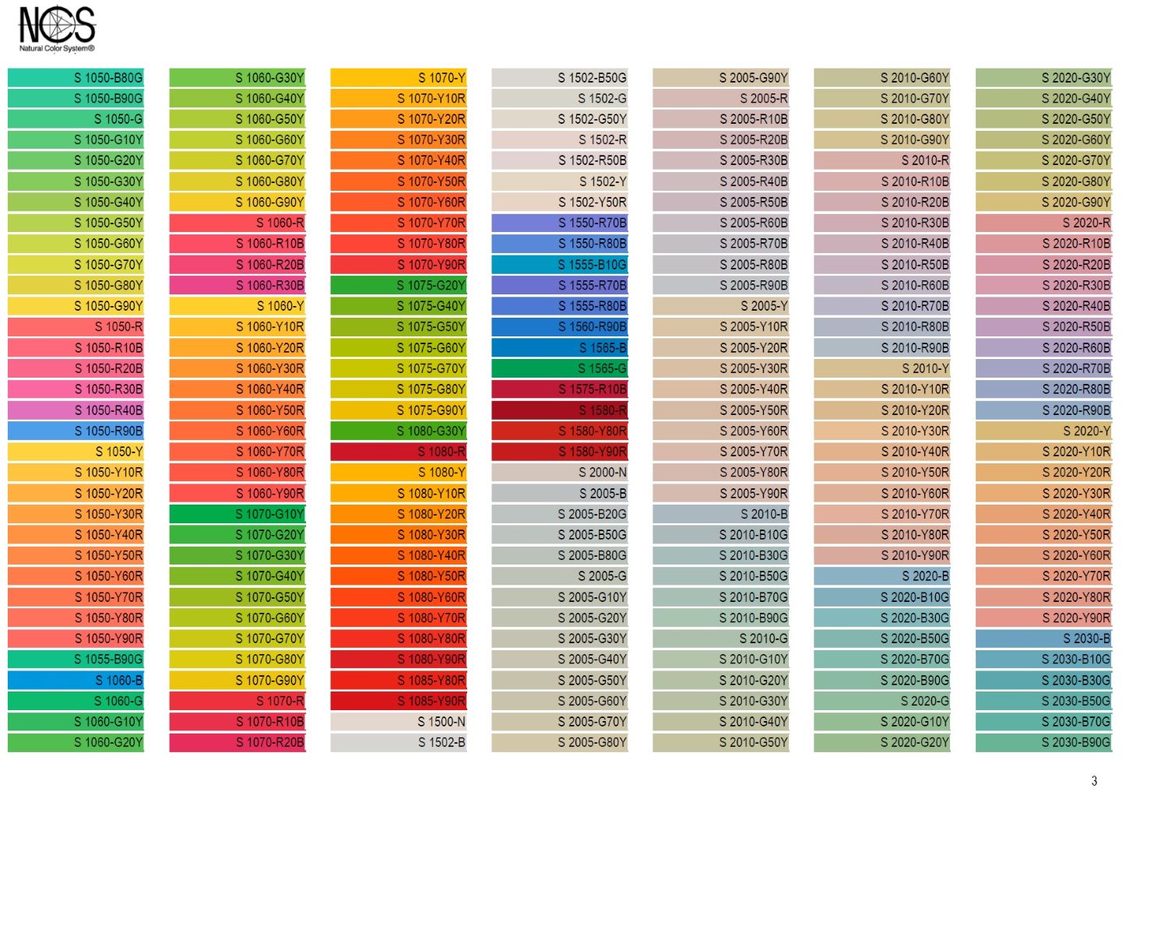Click the S 1070-G10Y green swatch
This screenshot has width=1168, height=950.
click(x=237, y=514)
